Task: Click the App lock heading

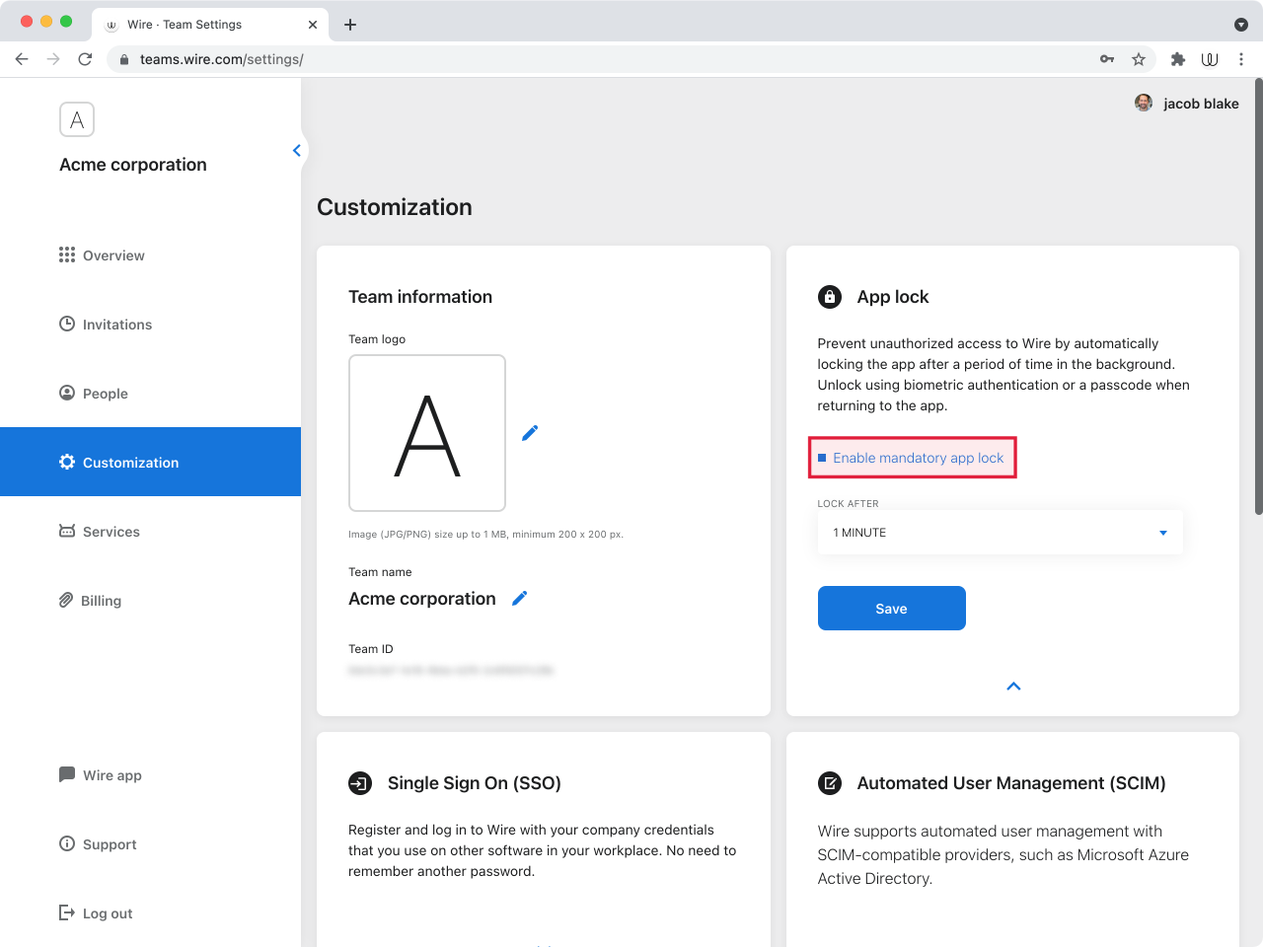Action: pyautogui.click(x=893, y=297)
